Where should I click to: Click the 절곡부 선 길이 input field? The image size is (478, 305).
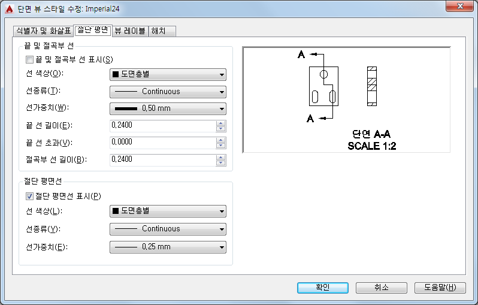(x=163, y=160)
